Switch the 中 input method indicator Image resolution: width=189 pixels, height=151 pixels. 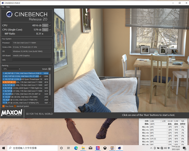pyautogui.click(x=169, y=148)
